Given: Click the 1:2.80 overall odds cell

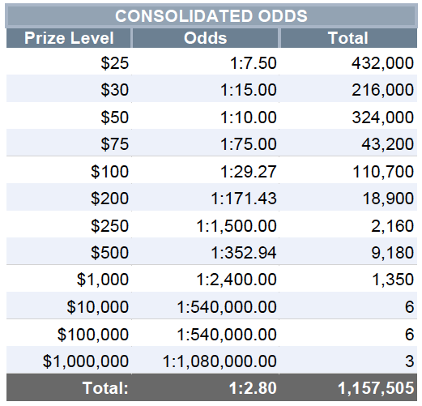Looking at the screenshot, I should tap(205, 387).
